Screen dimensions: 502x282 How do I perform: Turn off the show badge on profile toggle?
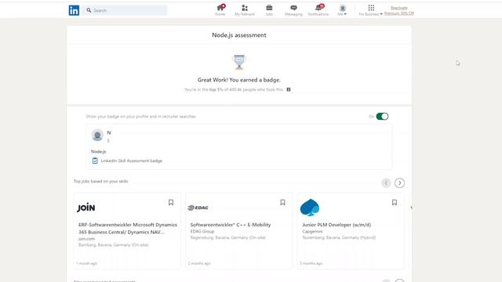tap(382, 117)
